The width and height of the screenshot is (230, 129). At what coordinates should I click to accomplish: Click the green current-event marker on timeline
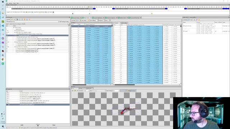point(89,14)
